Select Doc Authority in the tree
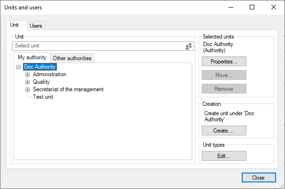 [40, 67]
